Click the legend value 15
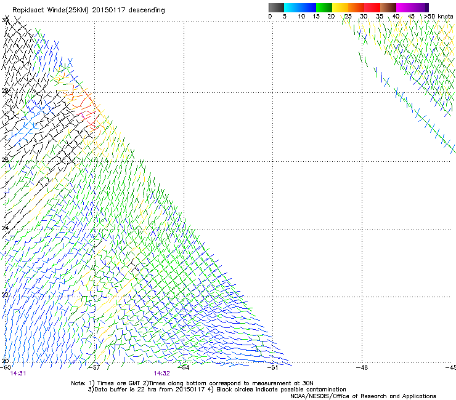The height and width of the screenshot is (400, 456). coord(316,17)
